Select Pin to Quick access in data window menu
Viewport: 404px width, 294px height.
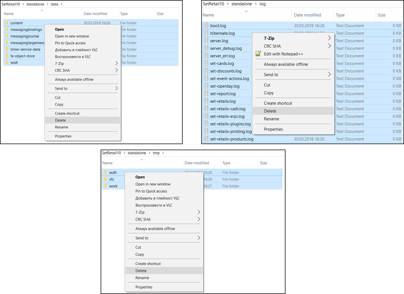pos(83,43)
